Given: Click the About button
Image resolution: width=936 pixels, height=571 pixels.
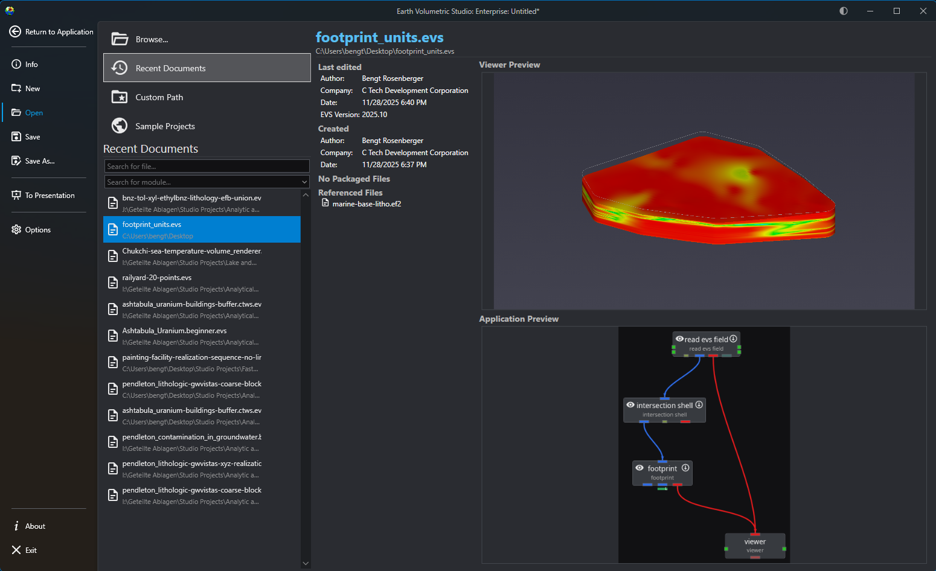Looking at the screenshot, I should click(x=35, y=526).
